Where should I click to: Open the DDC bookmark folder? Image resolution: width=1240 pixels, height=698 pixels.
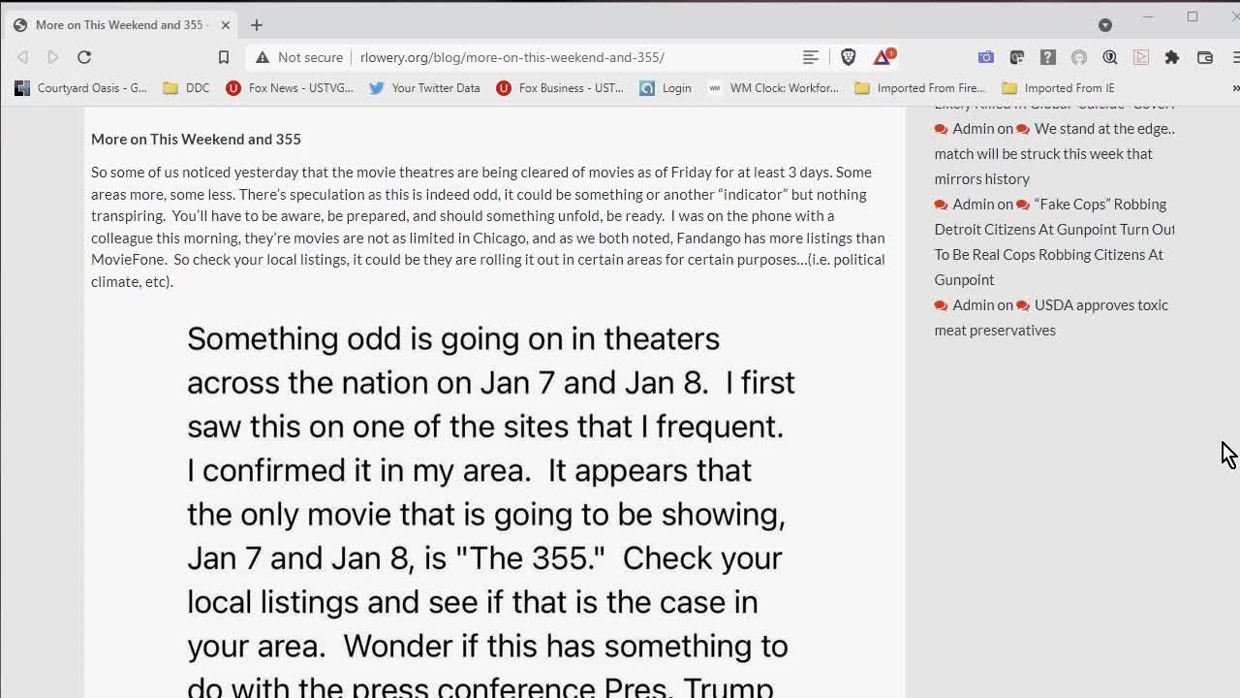(x=186, y=87)
